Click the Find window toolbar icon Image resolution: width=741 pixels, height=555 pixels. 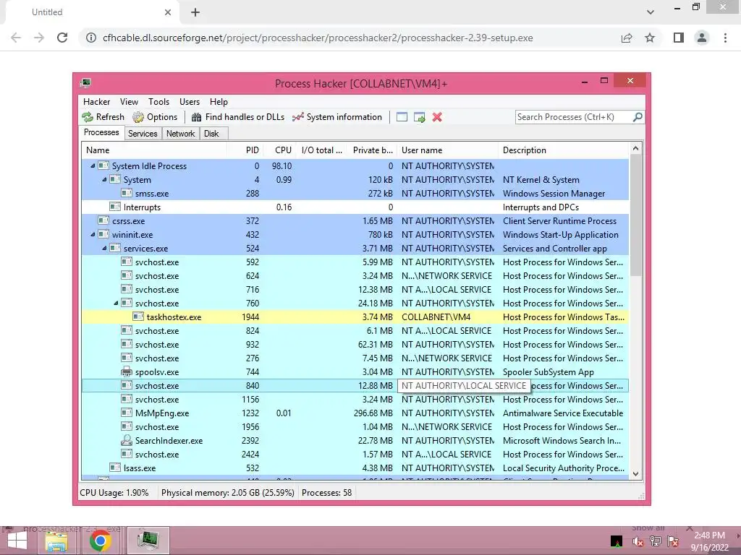[402, 117]
